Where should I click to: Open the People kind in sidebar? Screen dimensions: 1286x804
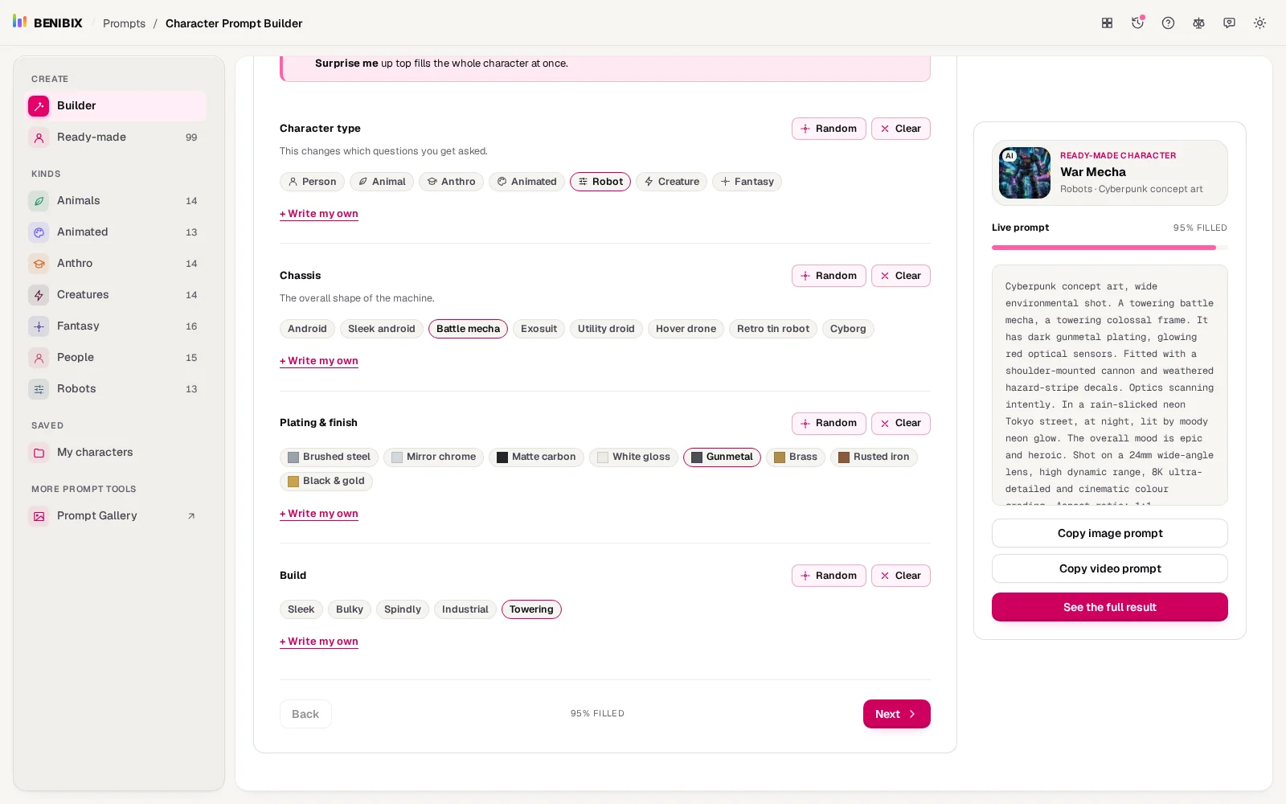(117, 358)
